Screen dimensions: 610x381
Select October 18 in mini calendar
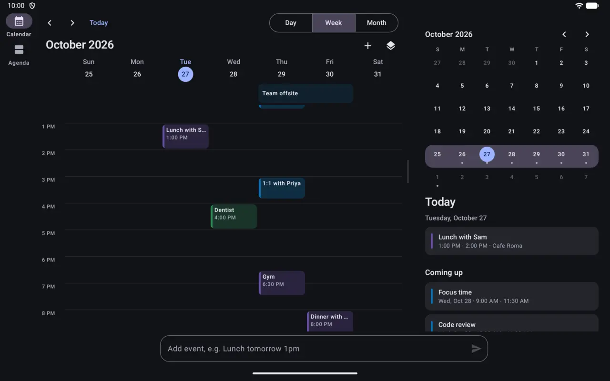(x=437, y=131)
